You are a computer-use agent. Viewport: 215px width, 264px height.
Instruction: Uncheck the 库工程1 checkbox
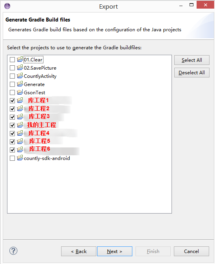point(12,101)
